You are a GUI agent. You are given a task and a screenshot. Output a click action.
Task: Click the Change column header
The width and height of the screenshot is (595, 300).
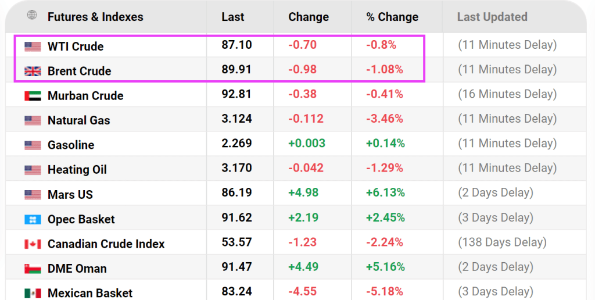click(309, 17)
